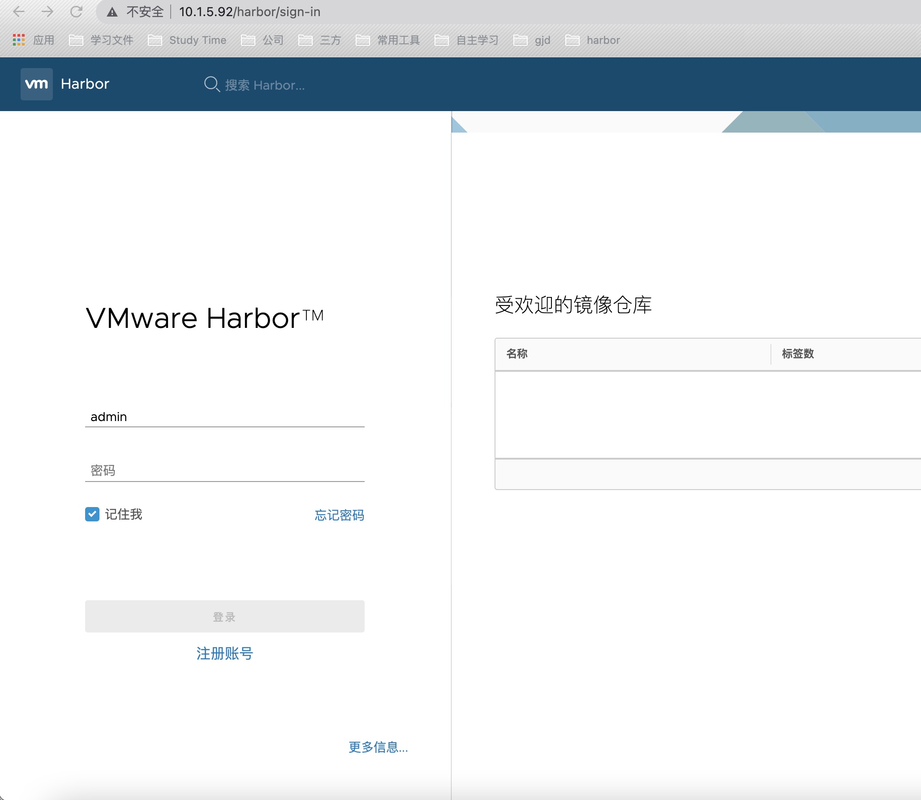Click the 忘记密码 link
Image resolution: width=921 pixels, height=800 pixels.
click(339, 516)
